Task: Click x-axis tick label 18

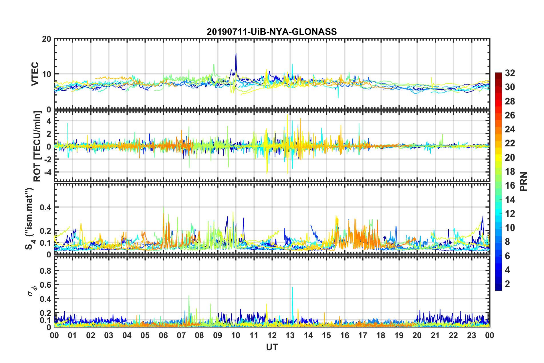Action: (x=381, y=335)
